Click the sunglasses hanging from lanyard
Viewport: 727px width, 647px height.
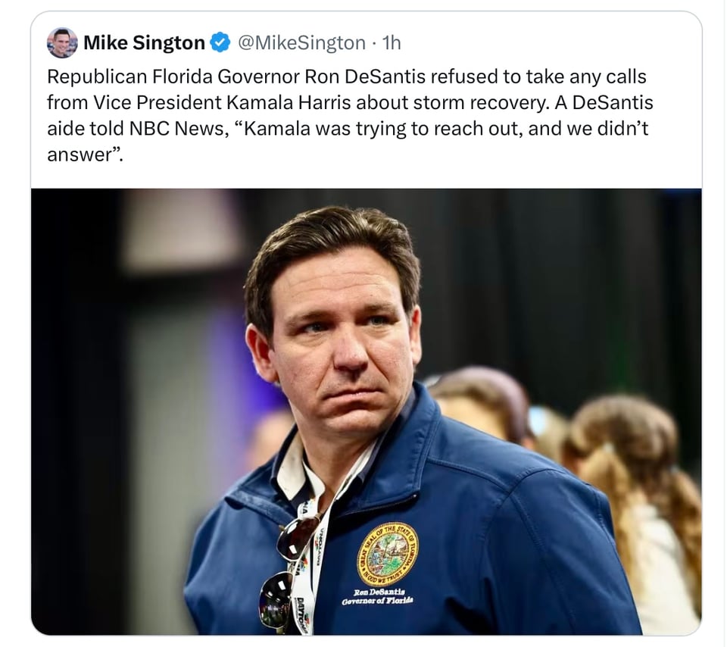pyautogui.click(x=285, y=572)
